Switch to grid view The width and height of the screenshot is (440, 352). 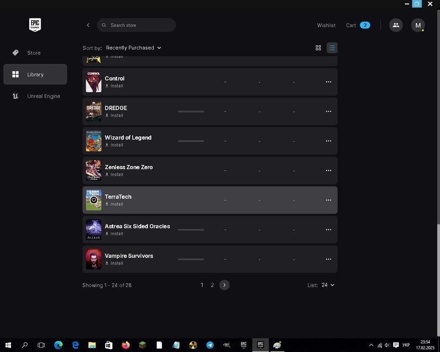click(x=318, y=48)
